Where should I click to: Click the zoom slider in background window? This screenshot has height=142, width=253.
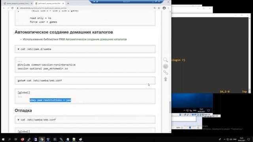(190, 127)
